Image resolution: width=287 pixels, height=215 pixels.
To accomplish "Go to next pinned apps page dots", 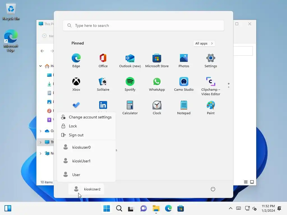I will coord(229,85).
